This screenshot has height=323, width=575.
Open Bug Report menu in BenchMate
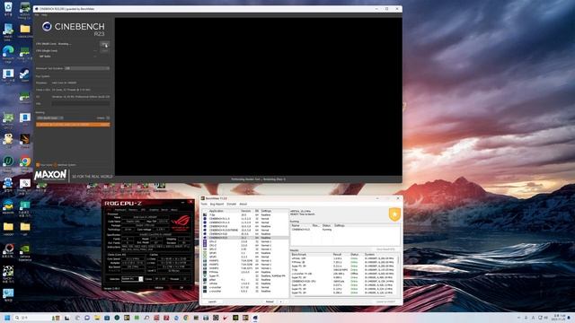(x=217, y=204)
